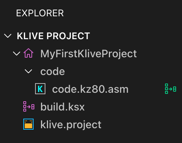Select the MyFirstKliveProject folder label

[x=89, y=54]
